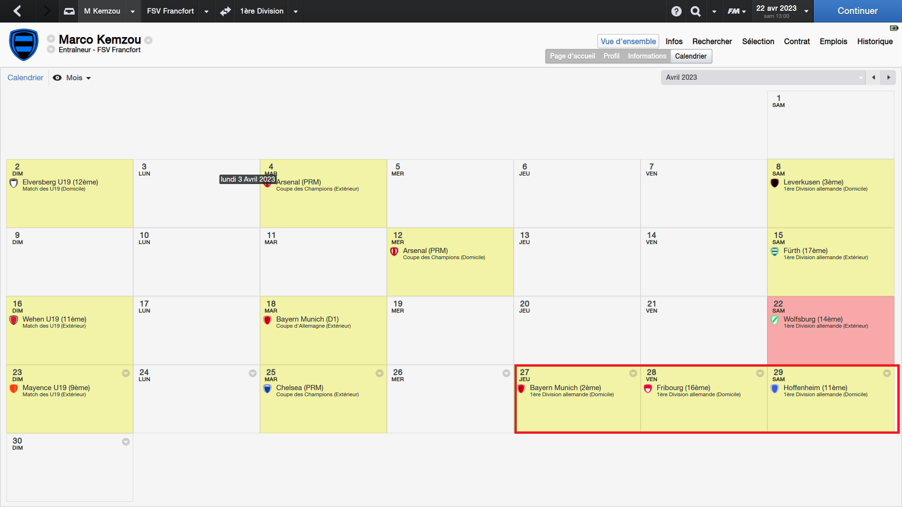The width and height of the screenshot is (902, 507).
Task: Open the 30 April day options arrow
Action: [126, 442]
